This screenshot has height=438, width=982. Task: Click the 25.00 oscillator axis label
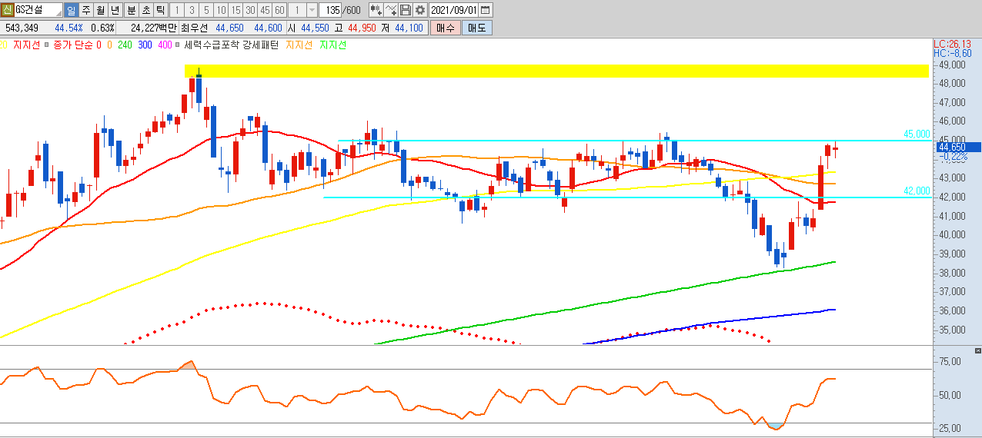[x=950, y=430]
